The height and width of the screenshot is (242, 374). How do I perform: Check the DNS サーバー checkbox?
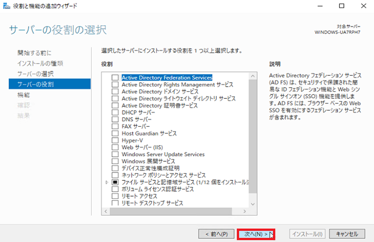[115, 119]
